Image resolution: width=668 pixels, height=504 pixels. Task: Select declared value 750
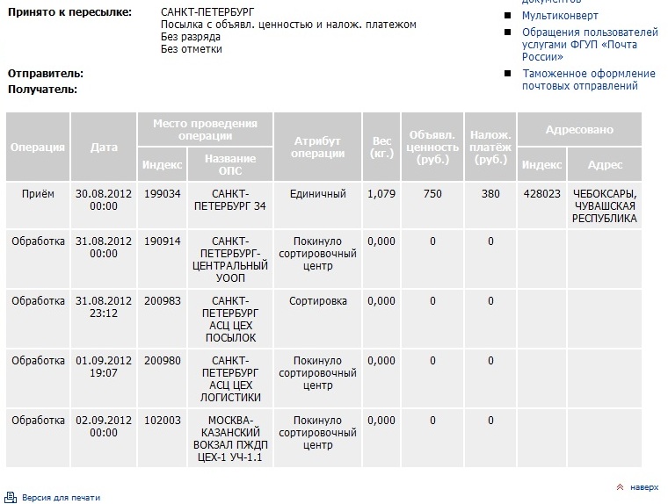[x=432, y=205]
